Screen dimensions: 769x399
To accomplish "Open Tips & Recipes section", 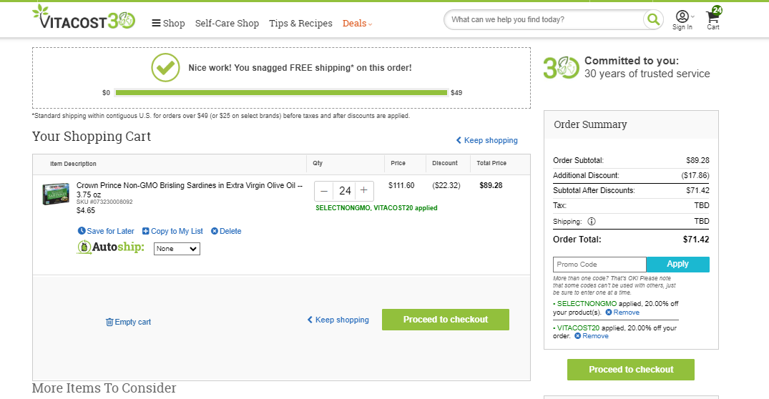I will point(300,23).
